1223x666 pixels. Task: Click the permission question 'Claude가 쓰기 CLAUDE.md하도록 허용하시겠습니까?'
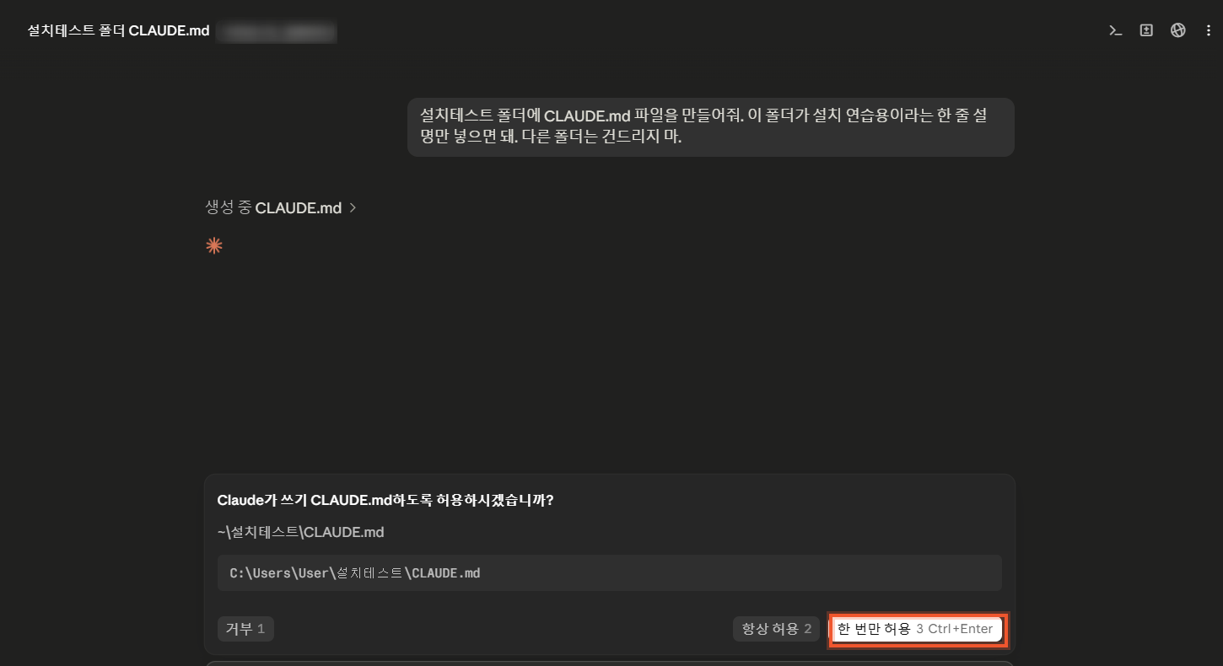click(385, 500)
